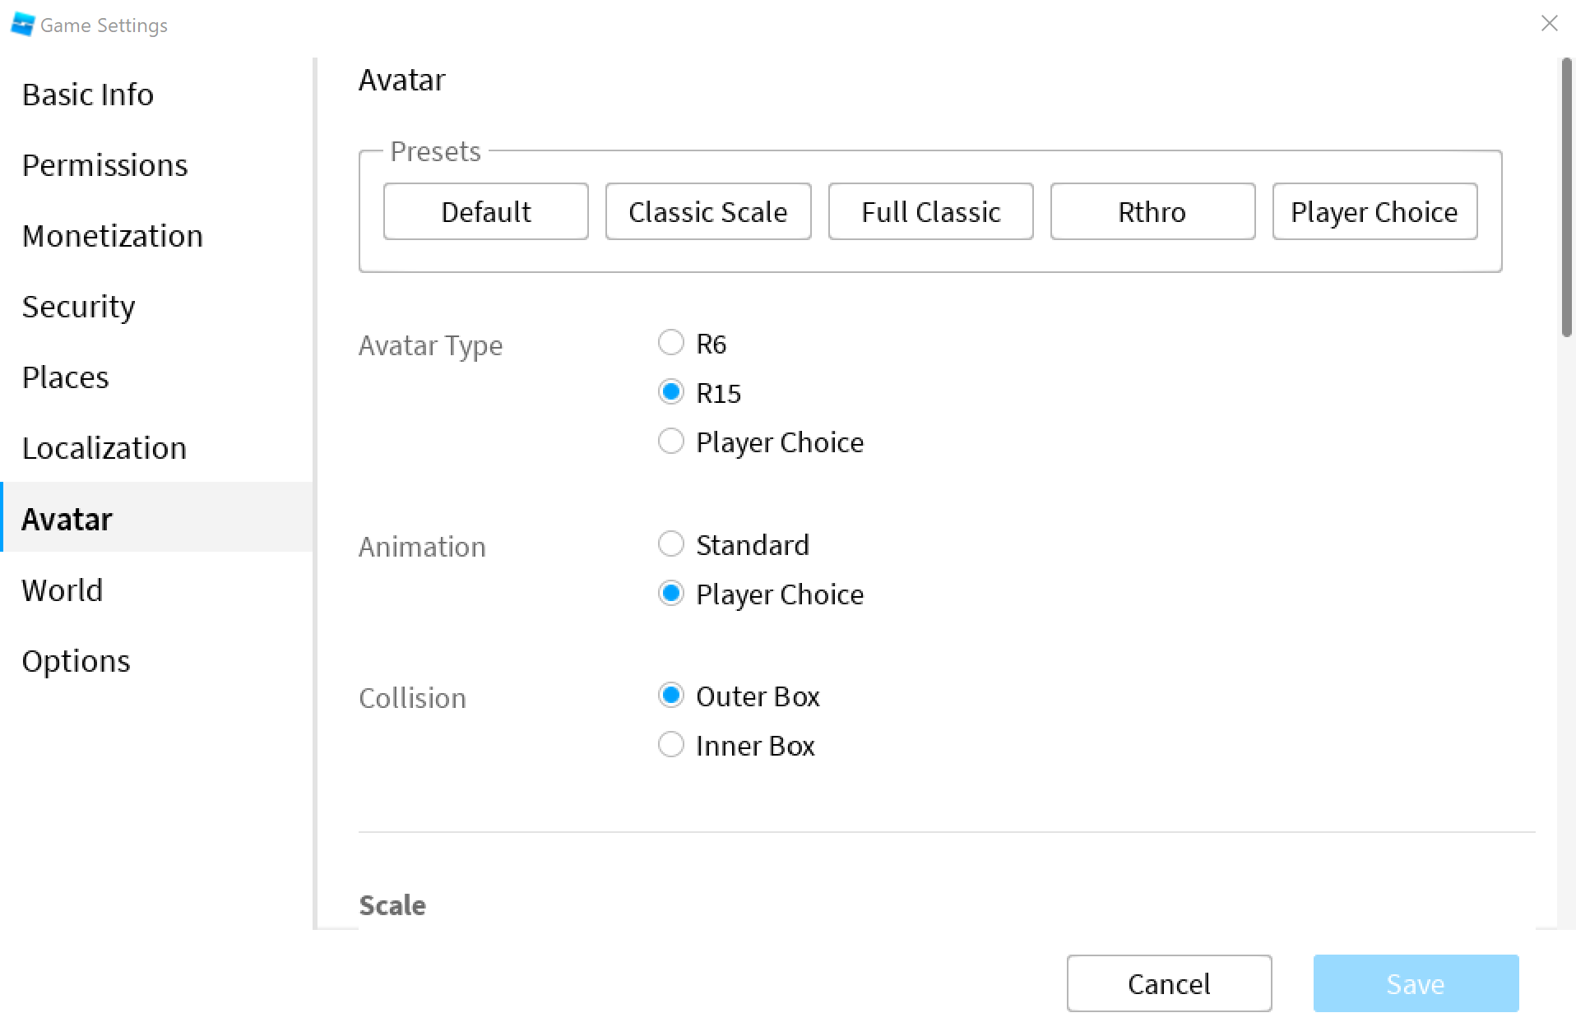Switch to the Permissions tab
The width and height of the screenshot is (1576, 1036).
104,165
